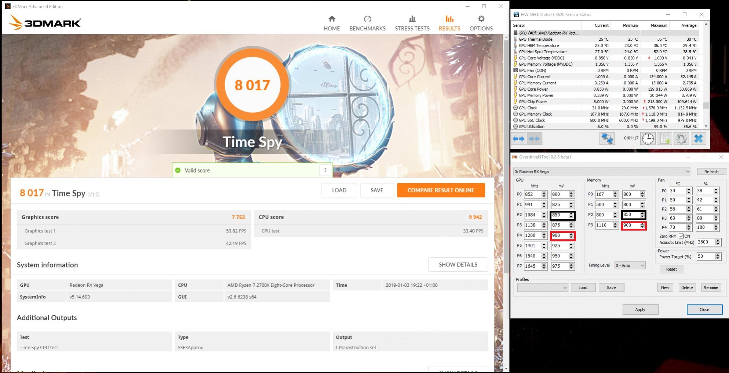Create a New profile in OverdriveNTool

665,288
